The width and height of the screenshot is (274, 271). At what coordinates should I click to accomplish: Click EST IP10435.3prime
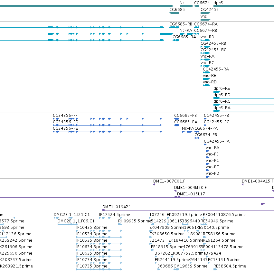pyautogui.click(x=91, y=228)
